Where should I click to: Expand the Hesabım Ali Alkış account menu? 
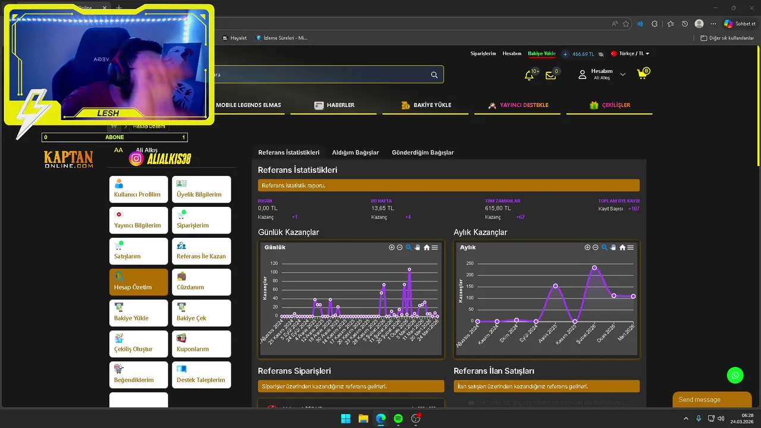click(602, 74)
